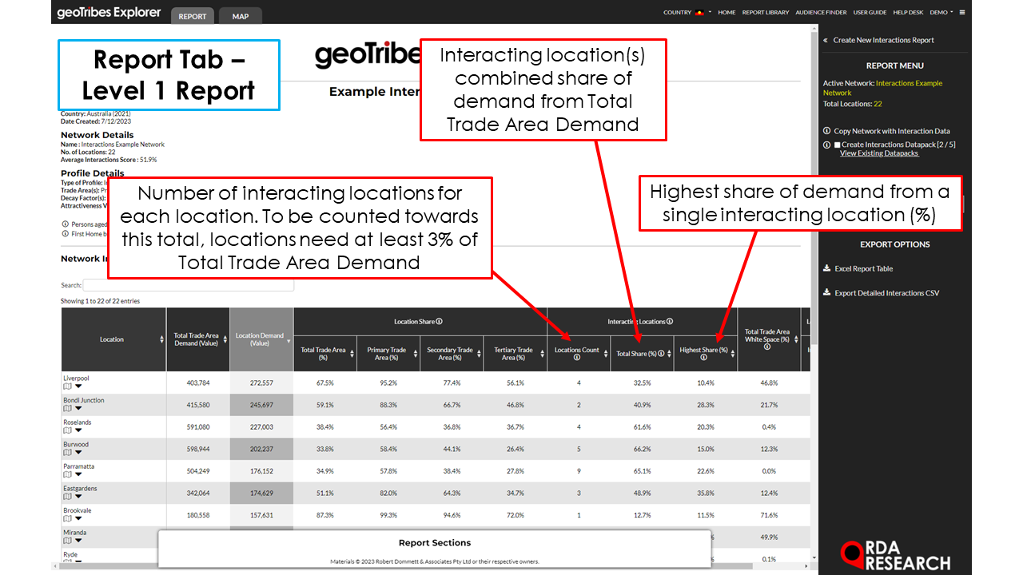Open the map icon under Brookvale

point(67,519)
